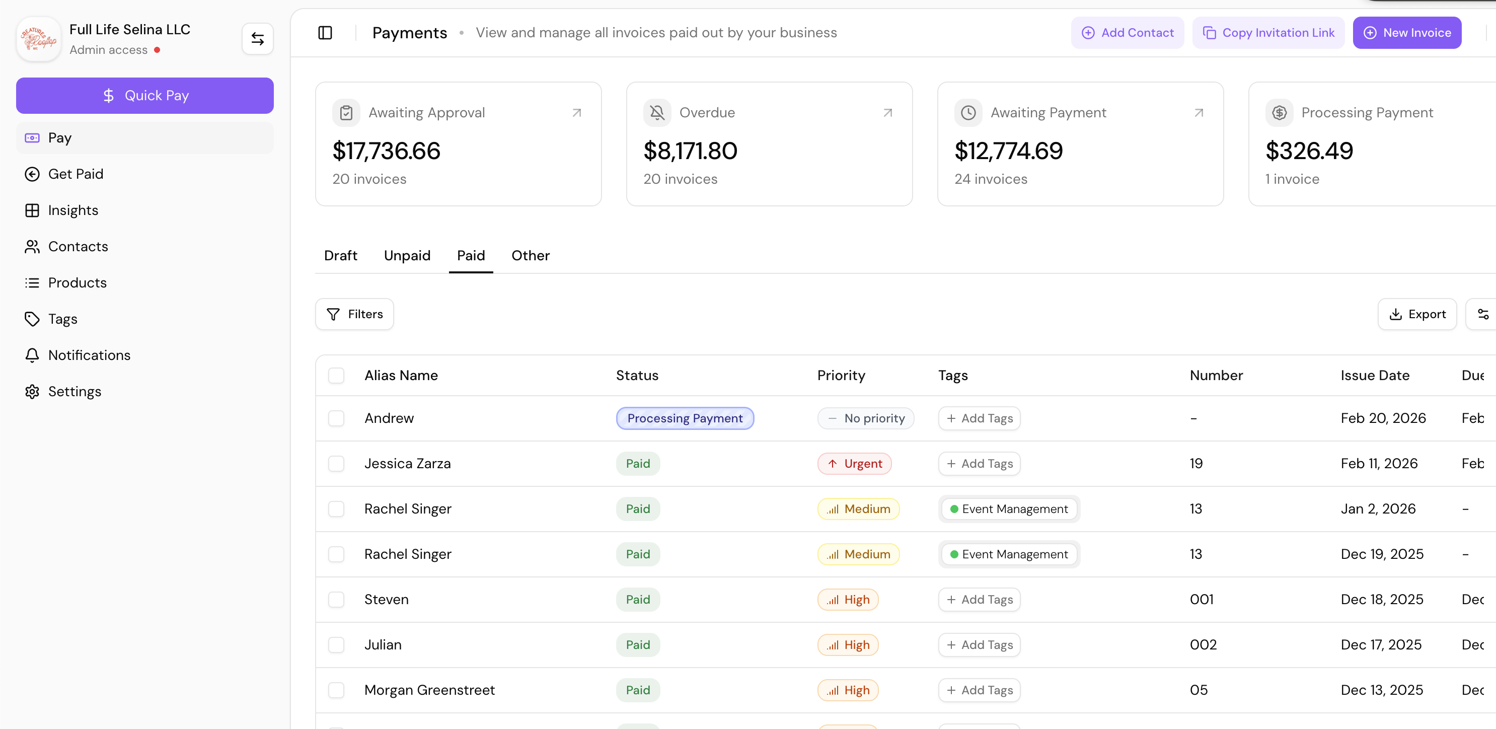Open Contacts from the sidebar
This screenshot has width=1496, height=729.
click(x=79, y=246)
